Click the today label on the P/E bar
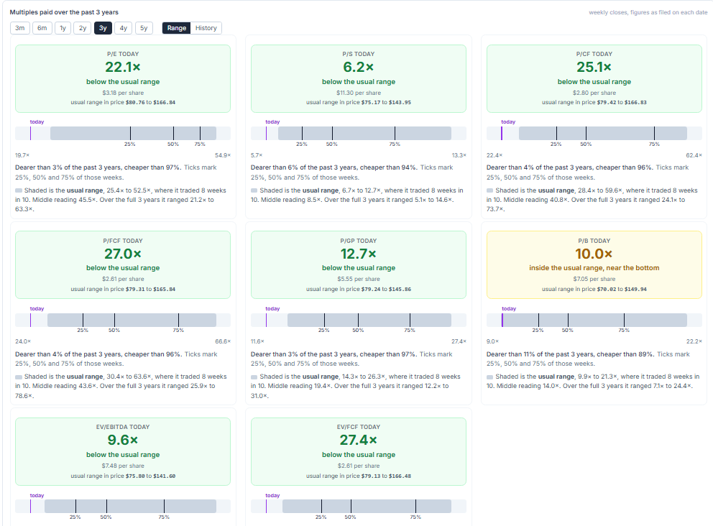 point(37,122)
